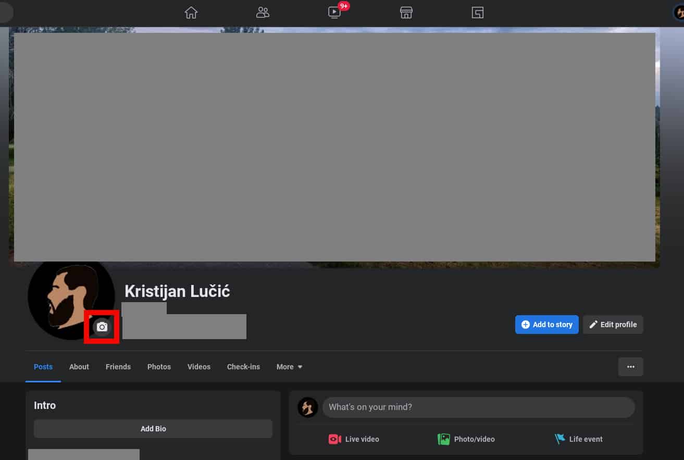Open the Groups/Gaming icon in top bar
684x460 pixels.
pyautogui.click(x=478, y=13)
